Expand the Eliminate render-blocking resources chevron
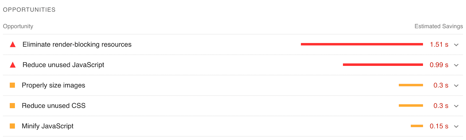This screenshot has height=140, width=466. pyautogui.click(x=456, y=45)
